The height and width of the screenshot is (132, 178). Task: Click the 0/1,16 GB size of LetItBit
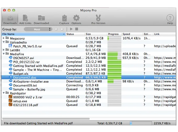coord(93,50)
